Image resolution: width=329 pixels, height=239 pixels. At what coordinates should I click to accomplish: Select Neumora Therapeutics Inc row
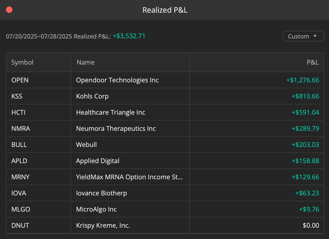pos(165,128)
